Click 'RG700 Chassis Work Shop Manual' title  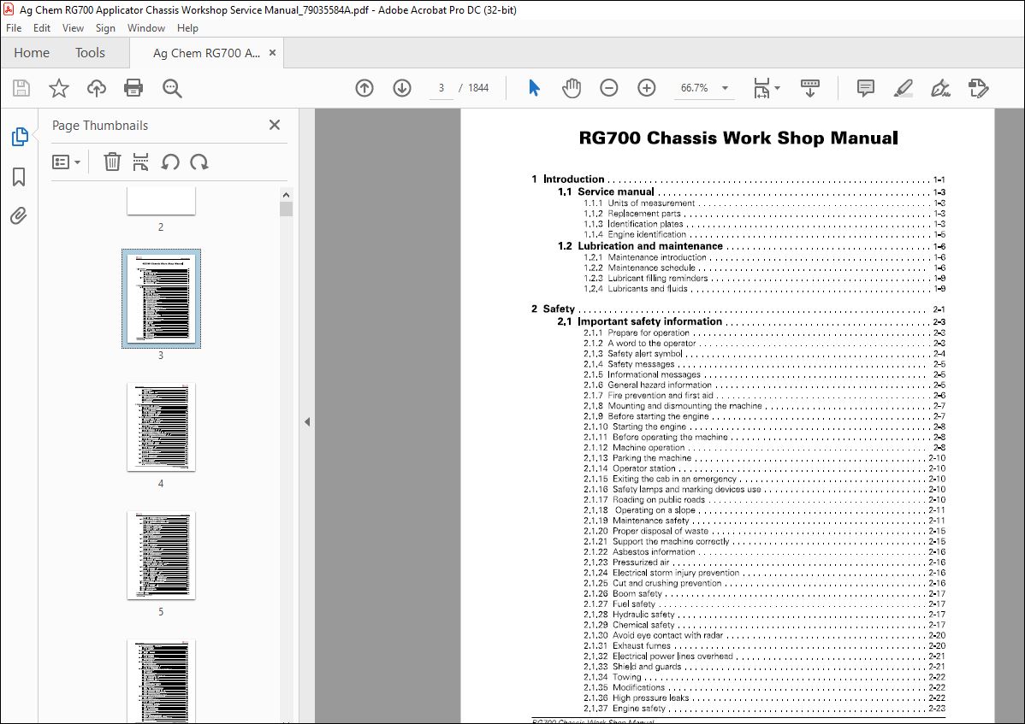point(738,138)
